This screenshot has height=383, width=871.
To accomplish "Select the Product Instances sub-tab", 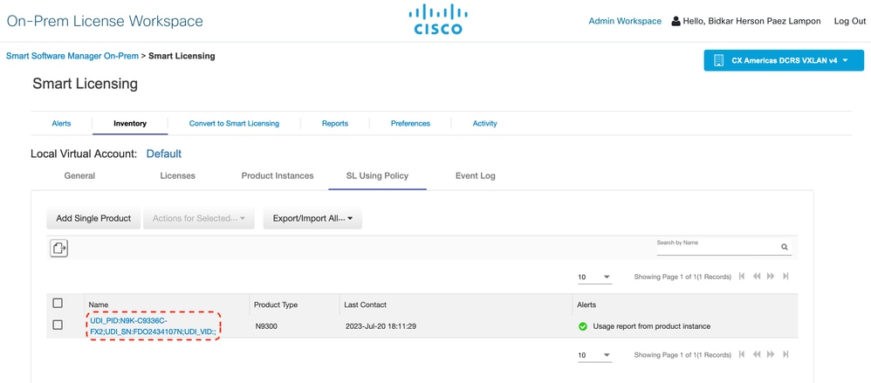I will click(278, 175).
